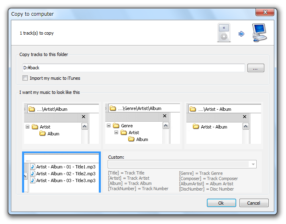Screen dimensions: 286x224
Task: Click the iPod device icon
Action: click(224, 33)
